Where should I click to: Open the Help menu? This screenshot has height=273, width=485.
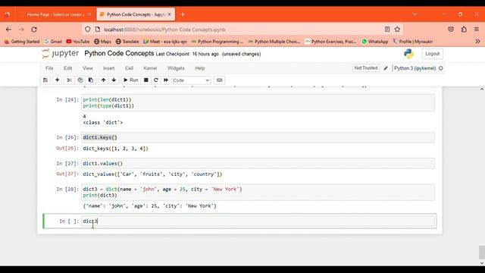pyautogui.click(x=199, y=68)
